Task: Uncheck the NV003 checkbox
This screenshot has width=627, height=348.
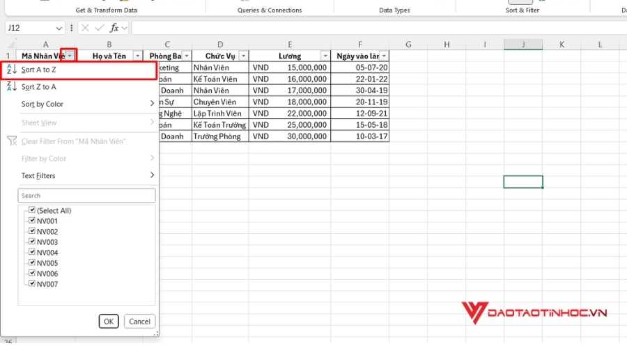Action: (x=32, y=242)
